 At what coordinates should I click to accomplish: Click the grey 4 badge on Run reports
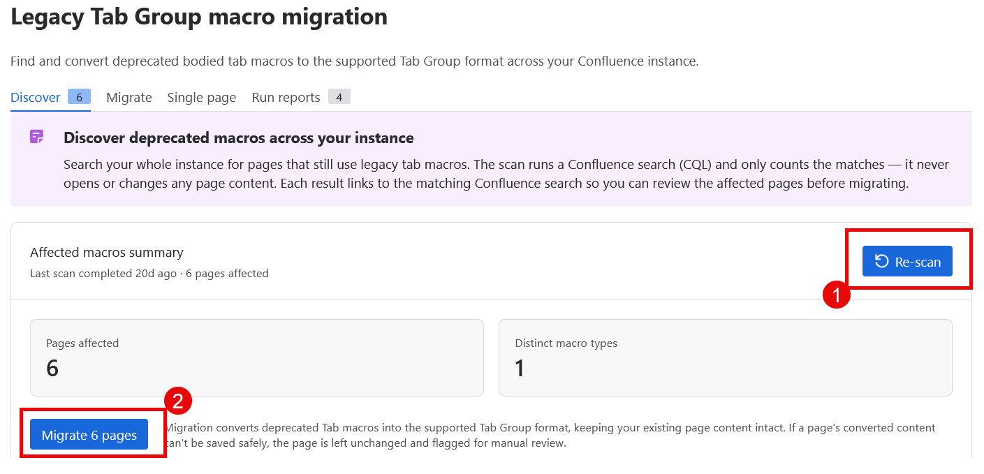pos(339,97)
